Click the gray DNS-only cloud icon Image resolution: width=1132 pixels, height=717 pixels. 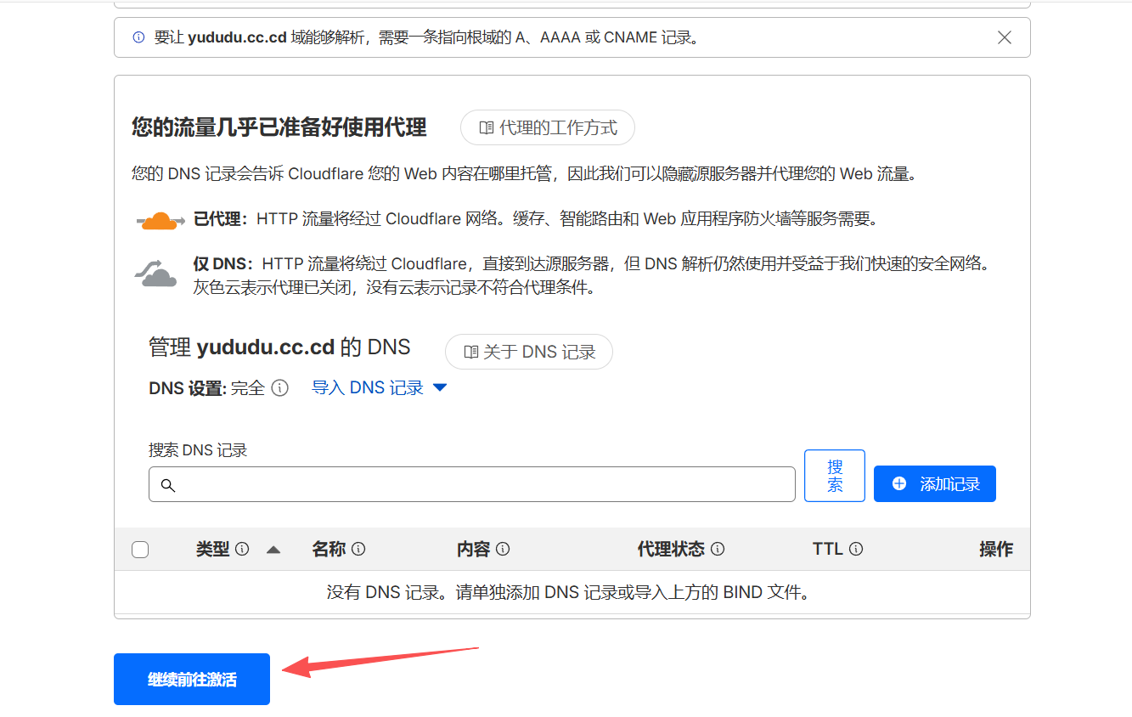point(156,273)
